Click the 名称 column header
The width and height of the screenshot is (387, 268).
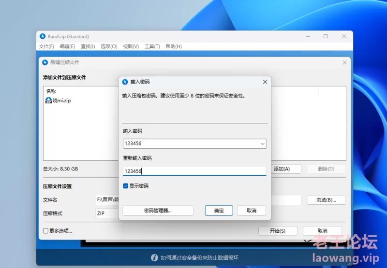[x=51, y=91]
